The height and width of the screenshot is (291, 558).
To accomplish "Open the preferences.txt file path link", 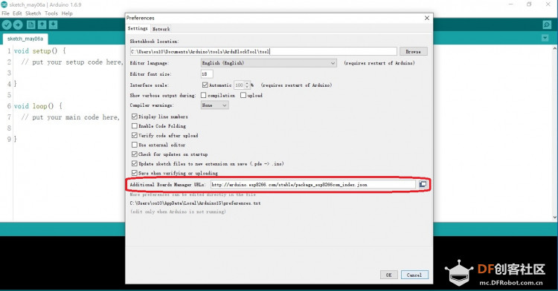I will pos(195,203).
